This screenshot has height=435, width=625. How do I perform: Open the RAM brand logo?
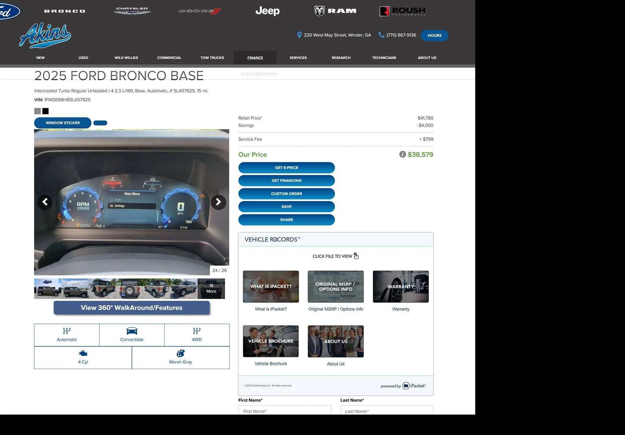tap(335, 11)
